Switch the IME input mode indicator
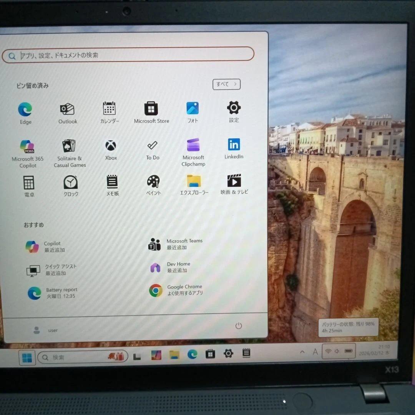This screenshot has width=415, height=415. (x=315, y=352)
